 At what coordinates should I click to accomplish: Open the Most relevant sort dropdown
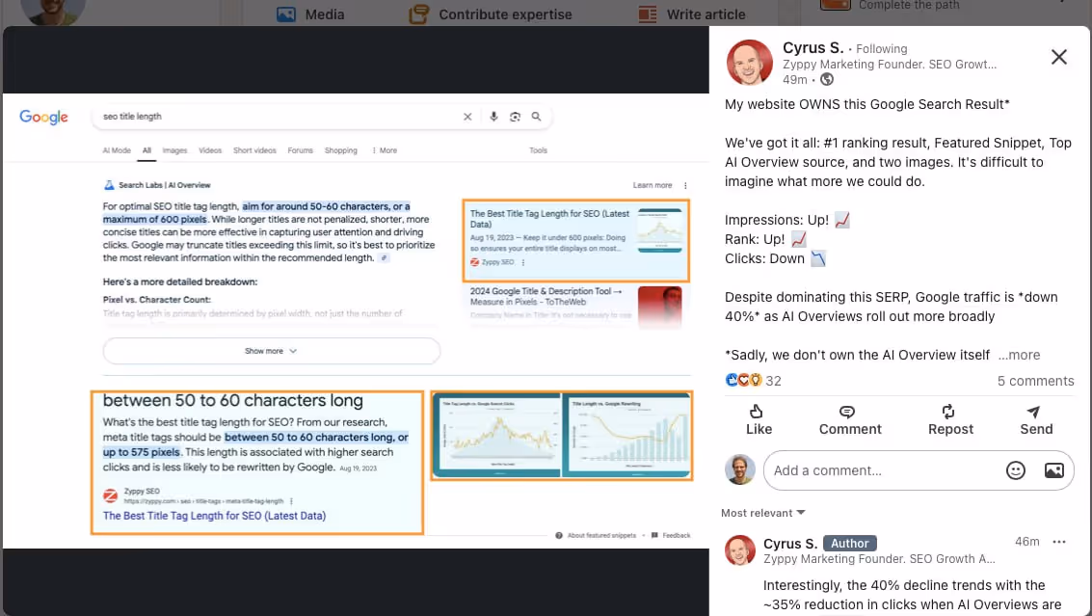tap(762, 513)
